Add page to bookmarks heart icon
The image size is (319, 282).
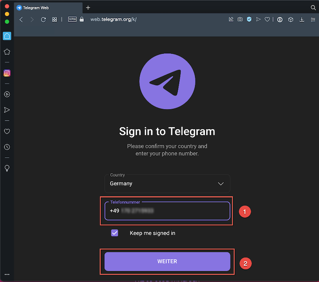267,19
